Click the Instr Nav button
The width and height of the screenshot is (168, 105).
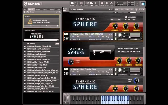point(58,12)
